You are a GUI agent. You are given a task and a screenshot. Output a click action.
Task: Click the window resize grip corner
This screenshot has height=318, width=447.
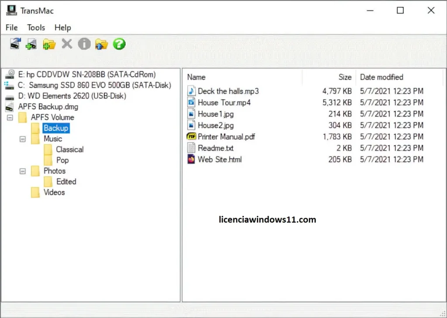[443, 314]
